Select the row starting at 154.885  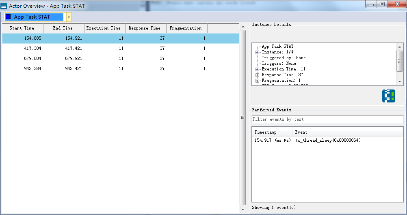(121, 38)
